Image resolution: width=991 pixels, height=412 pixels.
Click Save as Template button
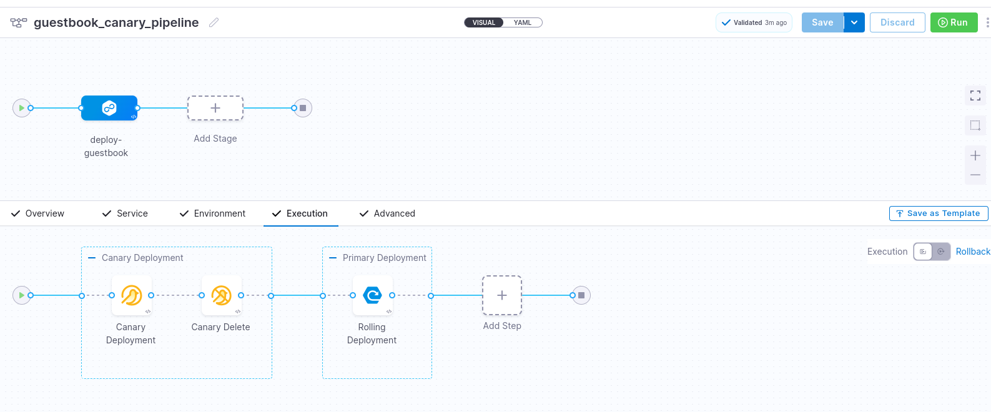[x=938, y=213]
